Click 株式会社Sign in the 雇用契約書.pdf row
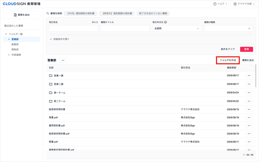259x162 pixels. tap(188, 126)
